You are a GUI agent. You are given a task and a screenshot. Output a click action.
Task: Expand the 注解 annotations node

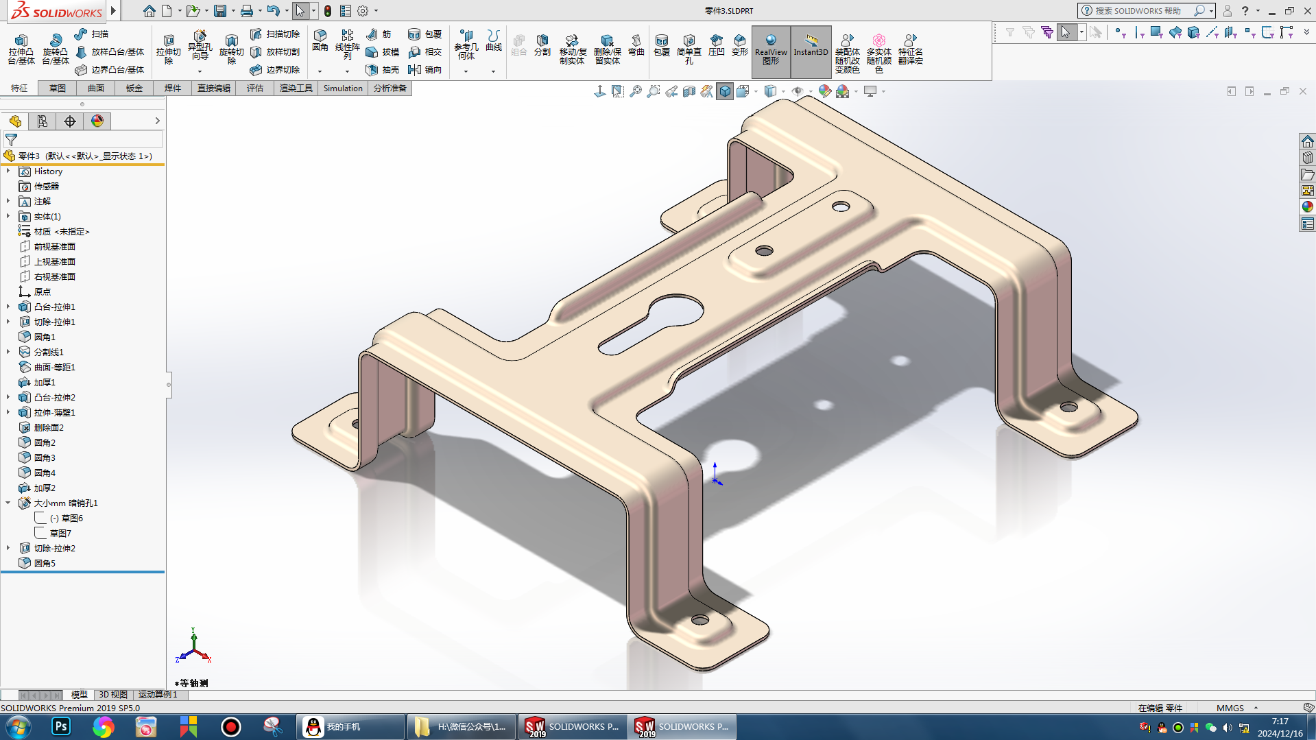click(8, 201)
